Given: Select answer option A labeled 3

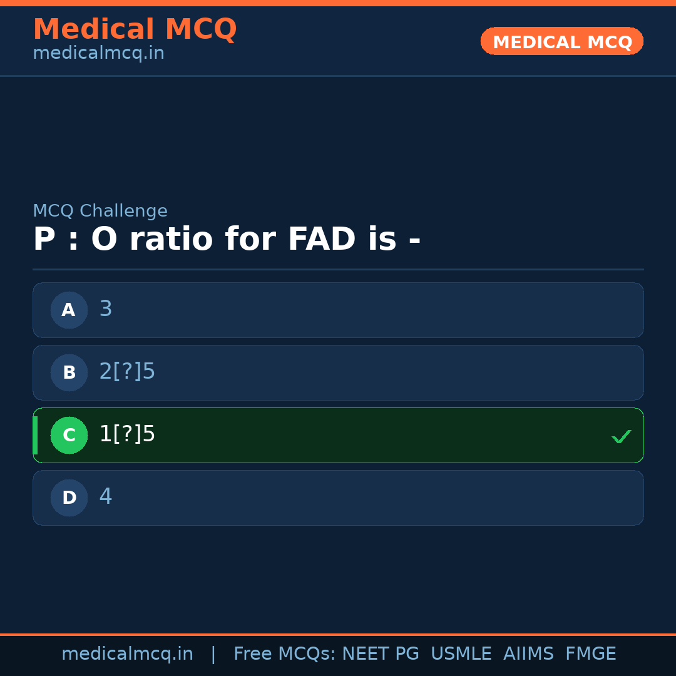Looking at the screenshot, I should tap(338, 310).
